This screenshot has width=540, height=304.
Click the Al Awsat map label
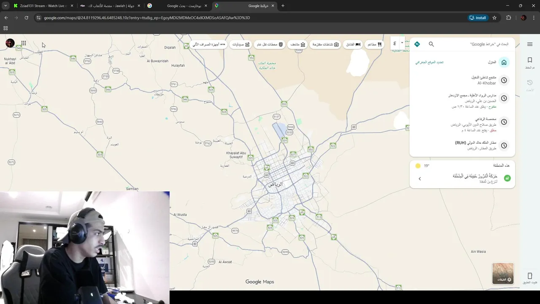click(x=225, y=262)
